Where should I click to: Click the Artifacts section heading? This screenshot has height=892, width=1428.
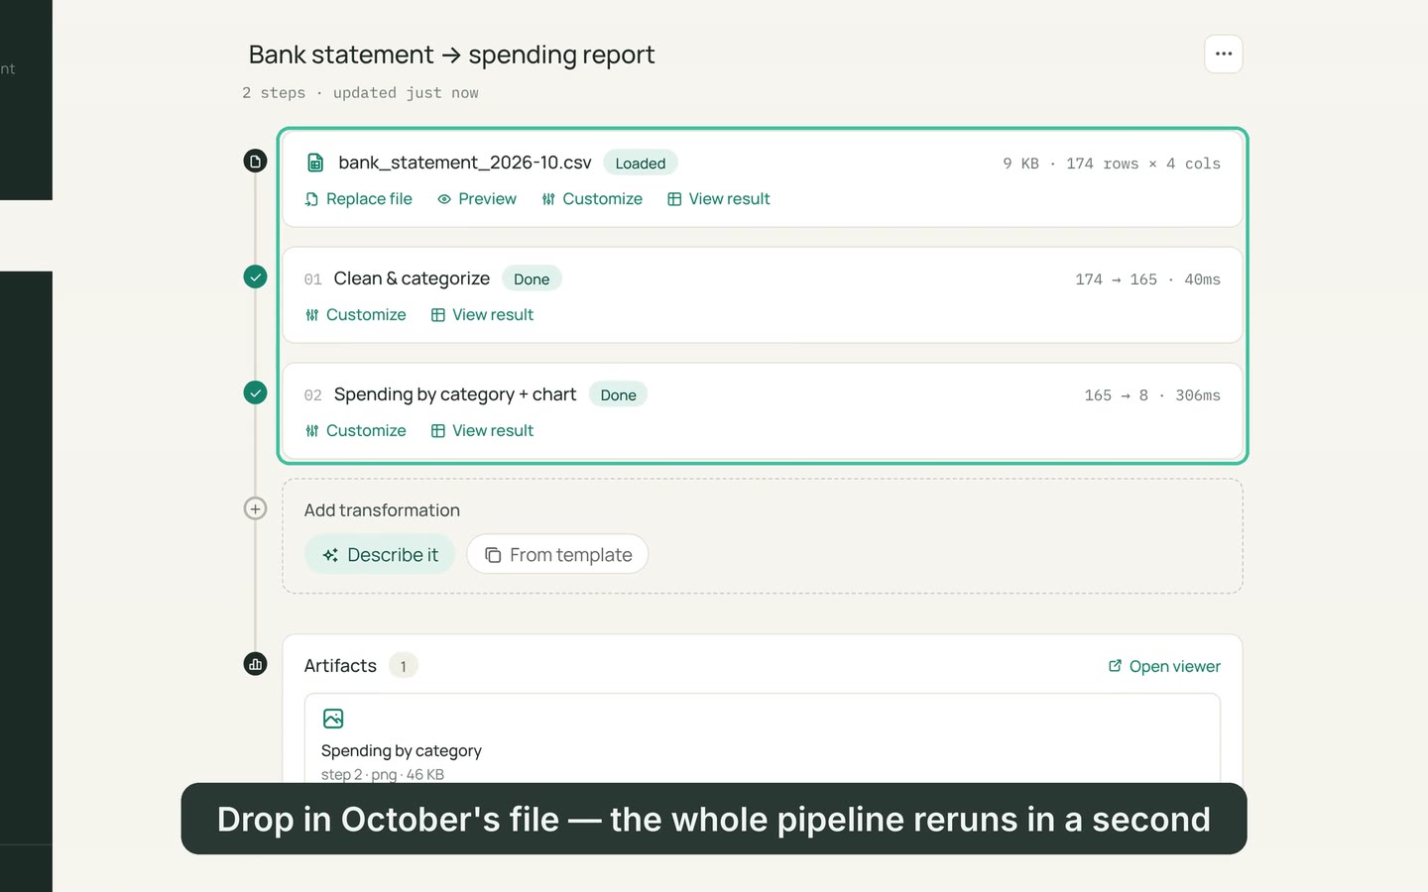(x=340, y=666)
